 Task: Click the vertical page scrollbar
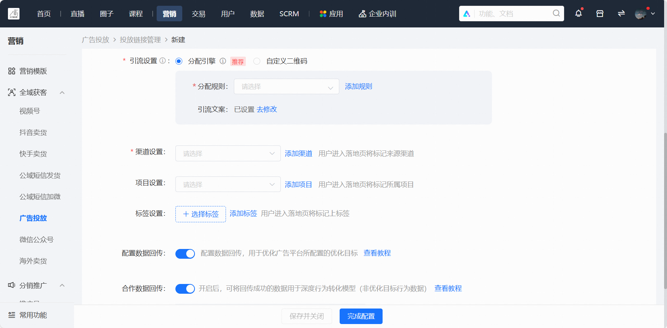[x=665, y=211]
